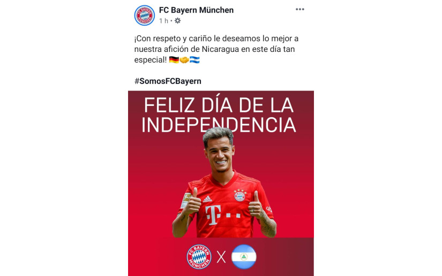Open the post's three-dot options menu

(299, 9)
